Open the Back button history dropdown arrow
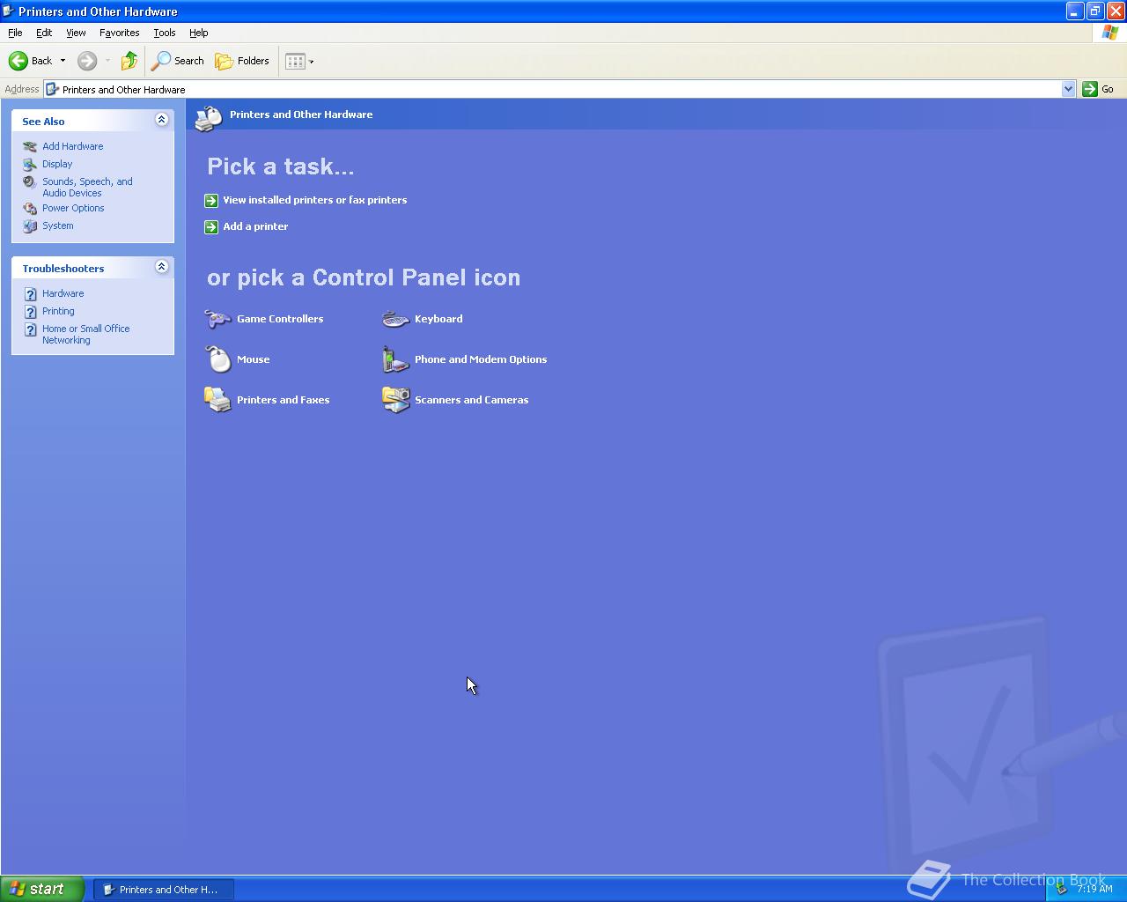1127x902 pixels. (63, 61)
